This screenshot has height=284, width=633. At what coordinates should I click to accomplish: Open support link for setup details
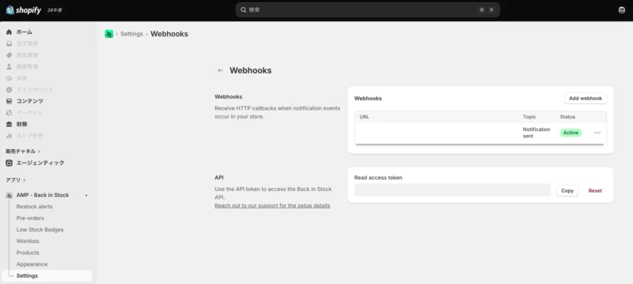tap(272, 206)
